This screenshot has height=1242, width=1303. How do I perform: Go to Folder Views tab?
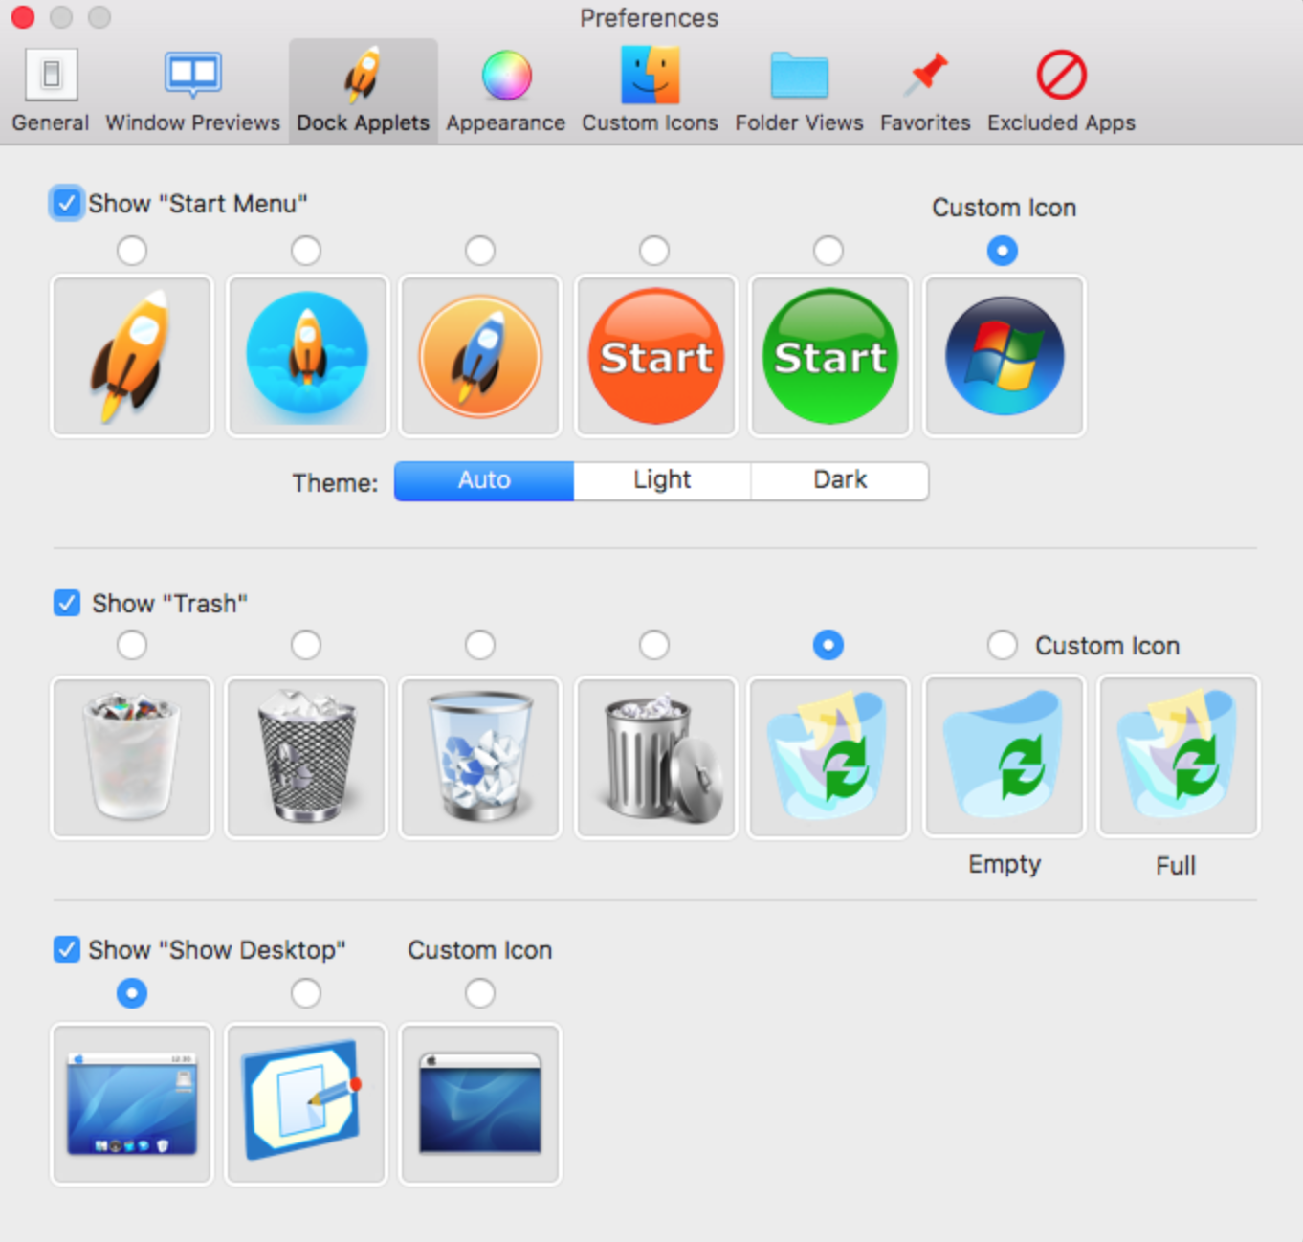click(x=799, y=91)
